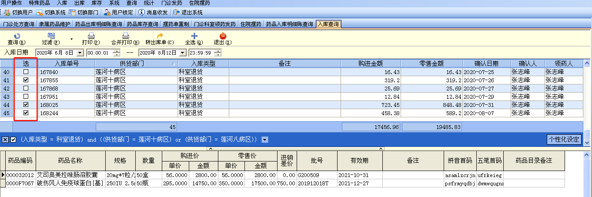
Task: Open the 出库 menu
Action: point(80,3)
